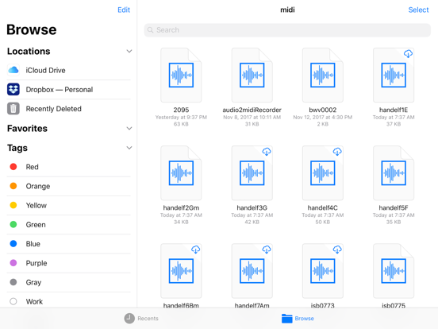Click the Search field
Image resolution: width=438 pixels, height=329 pixels.
287,30
